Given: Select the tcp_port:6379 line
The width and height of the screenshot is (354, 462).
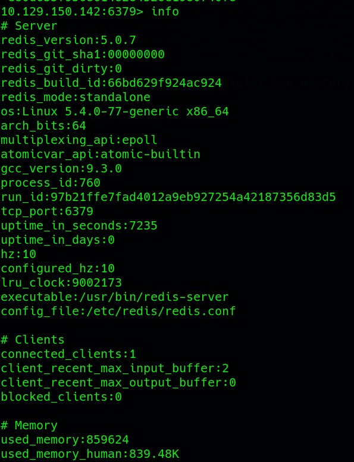Looking at the screenshot, I should 47,212.
